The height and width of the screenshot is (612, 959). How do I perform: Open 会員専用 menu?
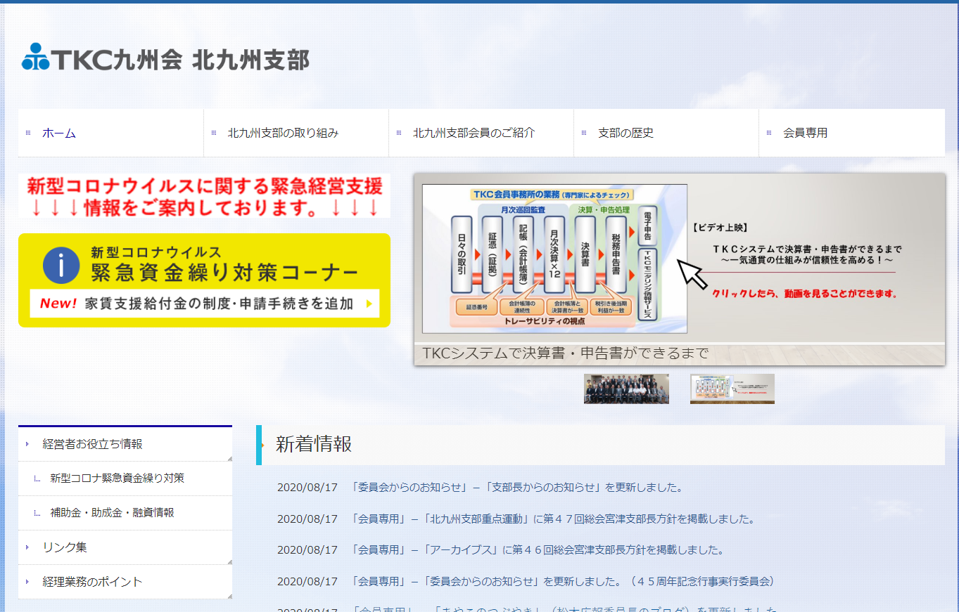[852, 133]
